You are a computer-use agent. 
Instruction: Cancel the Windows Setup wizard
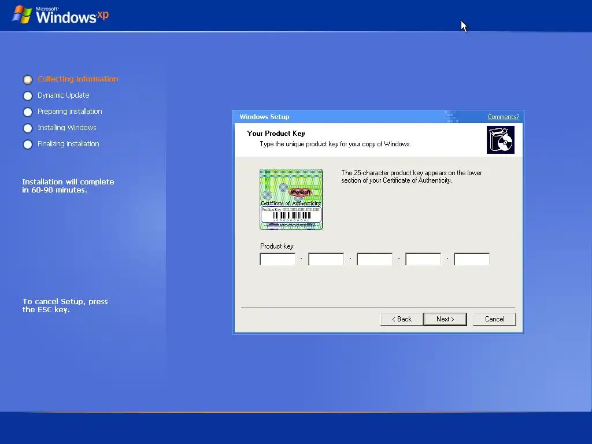(x=494, y=319)
